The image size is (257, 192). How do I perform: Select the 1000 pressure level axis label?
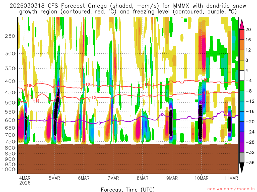click(9, 169)
